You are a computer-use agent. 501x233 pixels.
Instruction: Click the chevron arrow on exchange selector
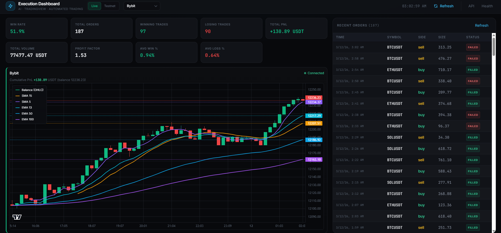pyautogui.click(x=156, y=6)
